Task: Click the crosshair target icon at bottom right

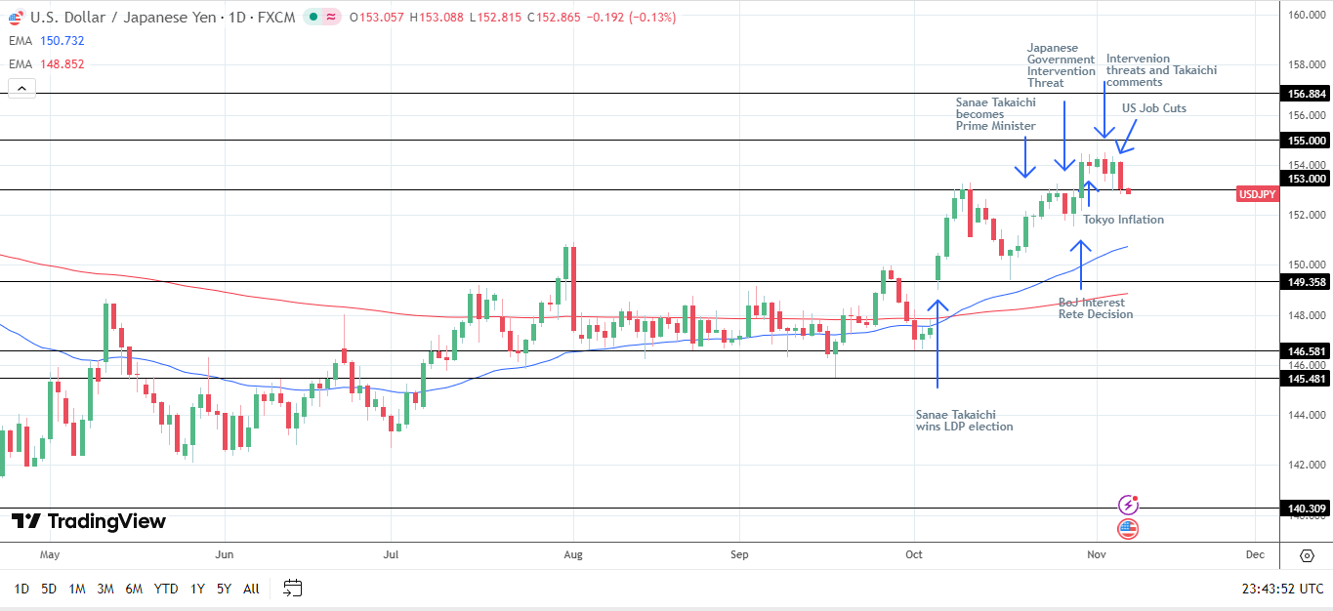Action: pos(1307,555)
